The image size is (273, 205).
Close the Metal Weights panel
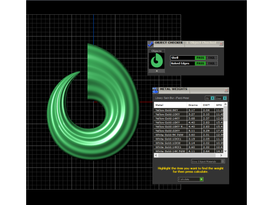(226, 91)
